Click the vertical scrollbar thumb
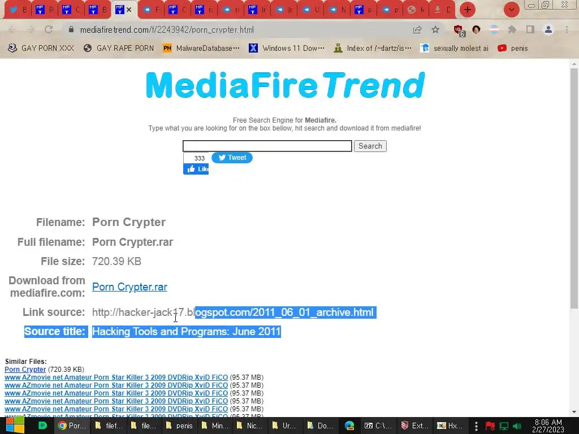This screenshot has width=579, height=434. click(574, 188)
